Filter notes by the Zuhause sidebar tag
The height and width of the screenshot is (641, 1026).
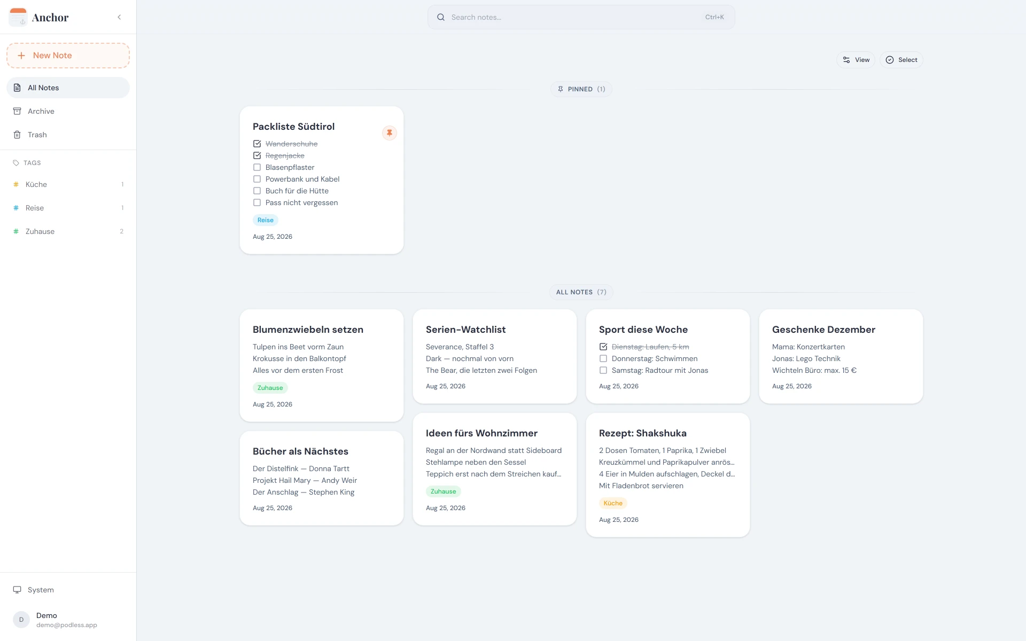click(68, 231)
